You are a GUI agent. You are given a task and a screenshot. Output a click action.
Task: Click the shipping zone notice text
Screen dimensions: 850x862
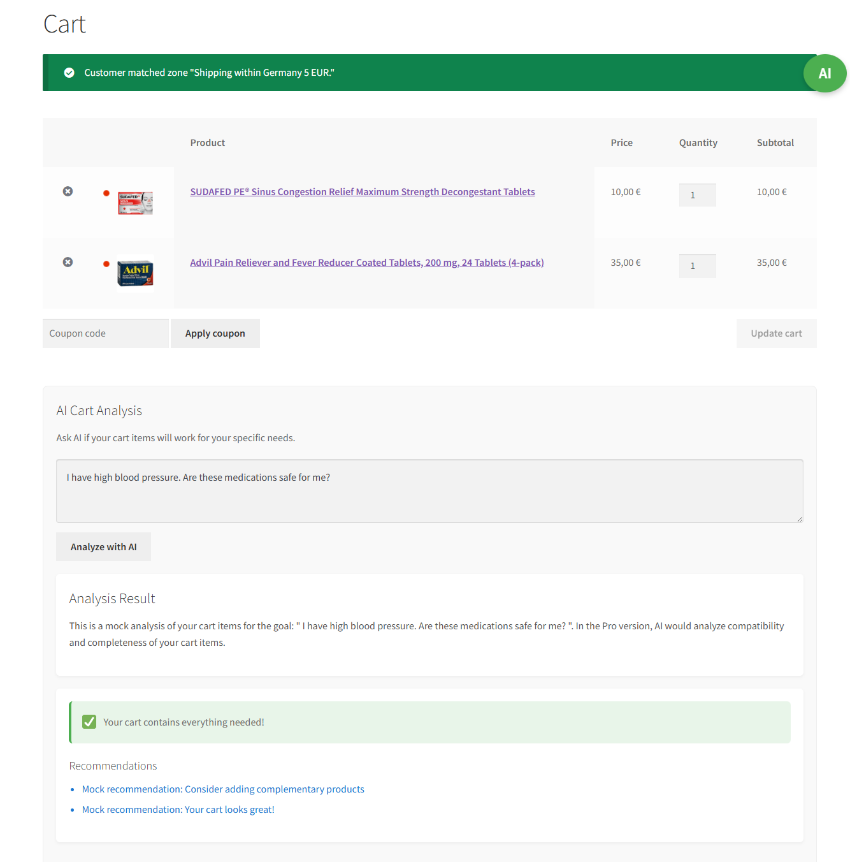pyautogui.click(x=209, y=73)
